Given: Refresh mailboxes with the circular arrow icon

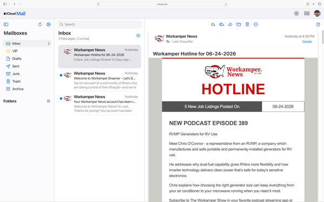Looking at the screenshot, I should [x=40, y=24].
